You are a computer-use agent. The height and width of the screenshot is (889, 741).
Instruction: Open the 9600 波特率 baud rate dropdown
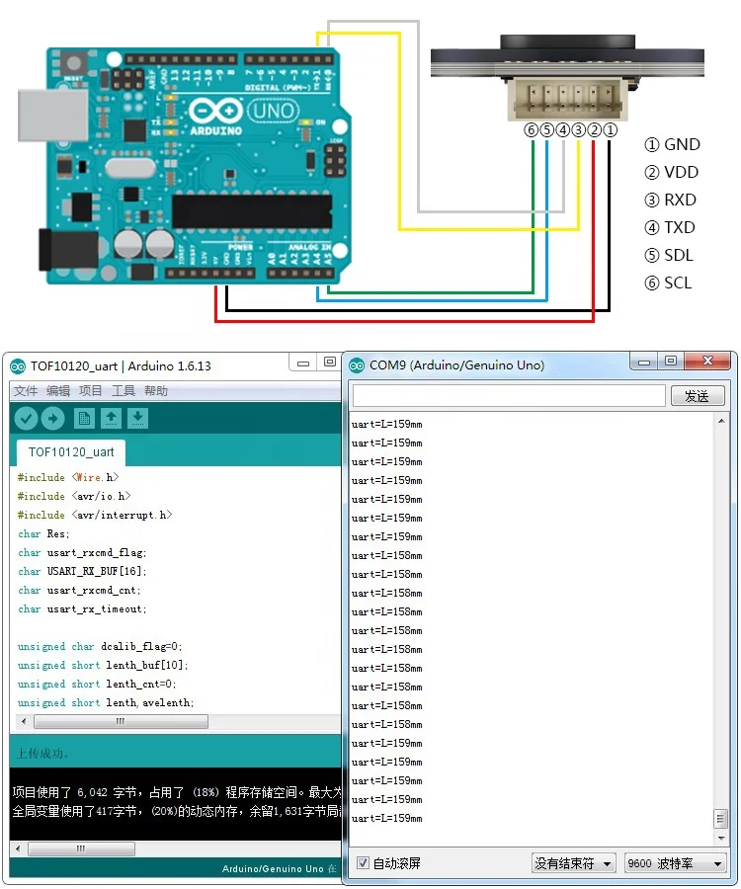675,863
